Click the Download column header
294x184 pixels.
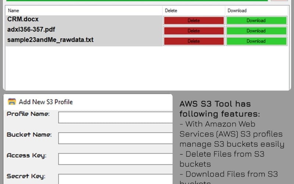tap(256, 11)
